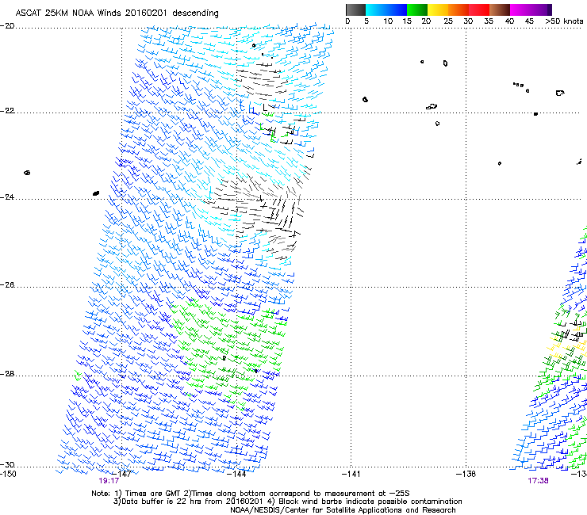Select the yellow 20-25 knots legend segment
587x515 pixels.
438,10
